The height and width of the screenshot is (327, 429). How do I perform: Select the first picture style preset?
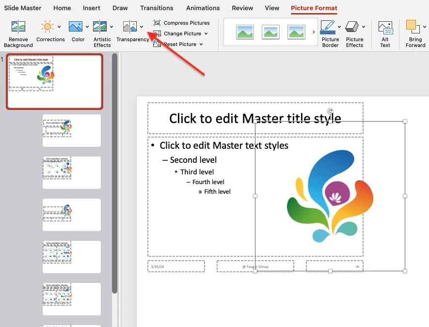(244, 32)
